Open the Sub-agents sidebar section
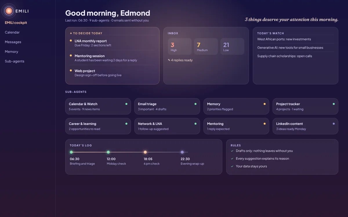 tap(14, 61)
